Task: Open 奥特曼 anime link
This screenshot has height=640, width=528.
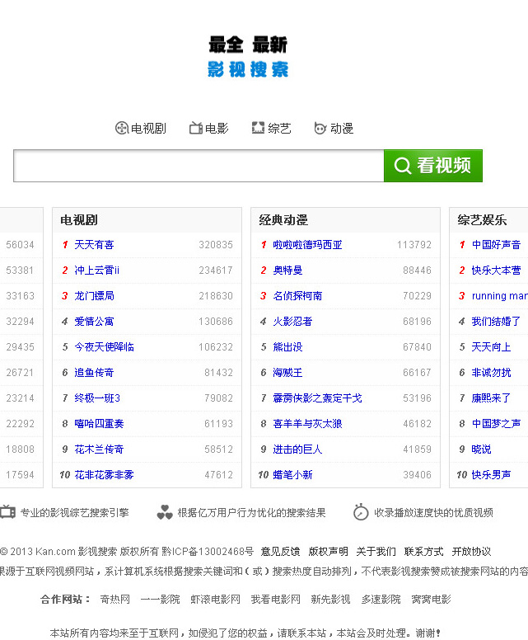Action: 287,271
